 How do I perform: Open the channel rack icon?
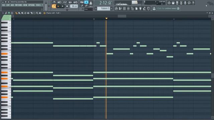pos(124,9)
